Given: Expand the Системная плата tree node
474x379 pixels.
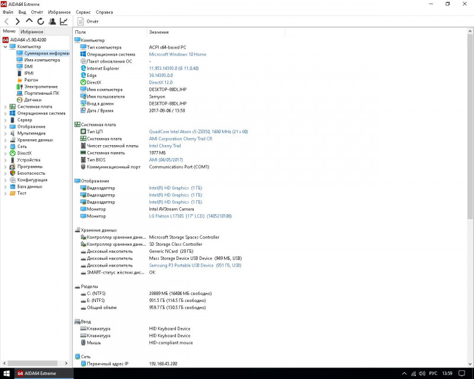Looking at the screenshot, I should [x=5, y=107].
